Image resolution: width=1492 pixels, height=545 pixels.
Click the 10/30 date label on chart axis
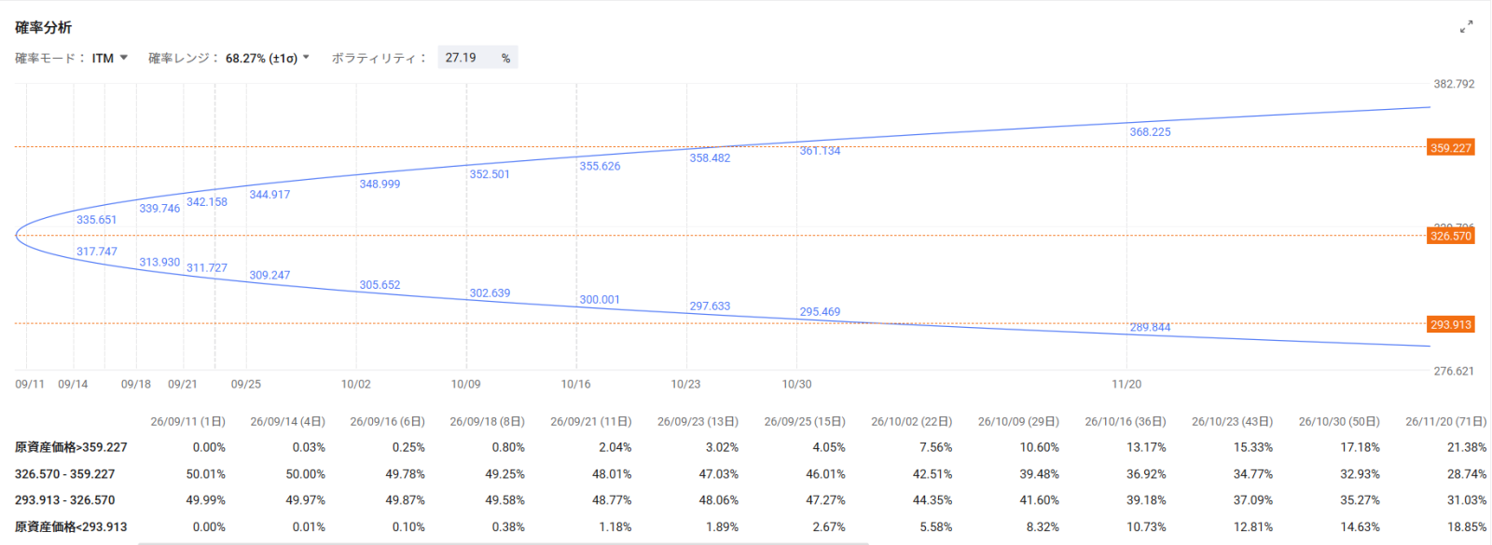pos(796,385)
